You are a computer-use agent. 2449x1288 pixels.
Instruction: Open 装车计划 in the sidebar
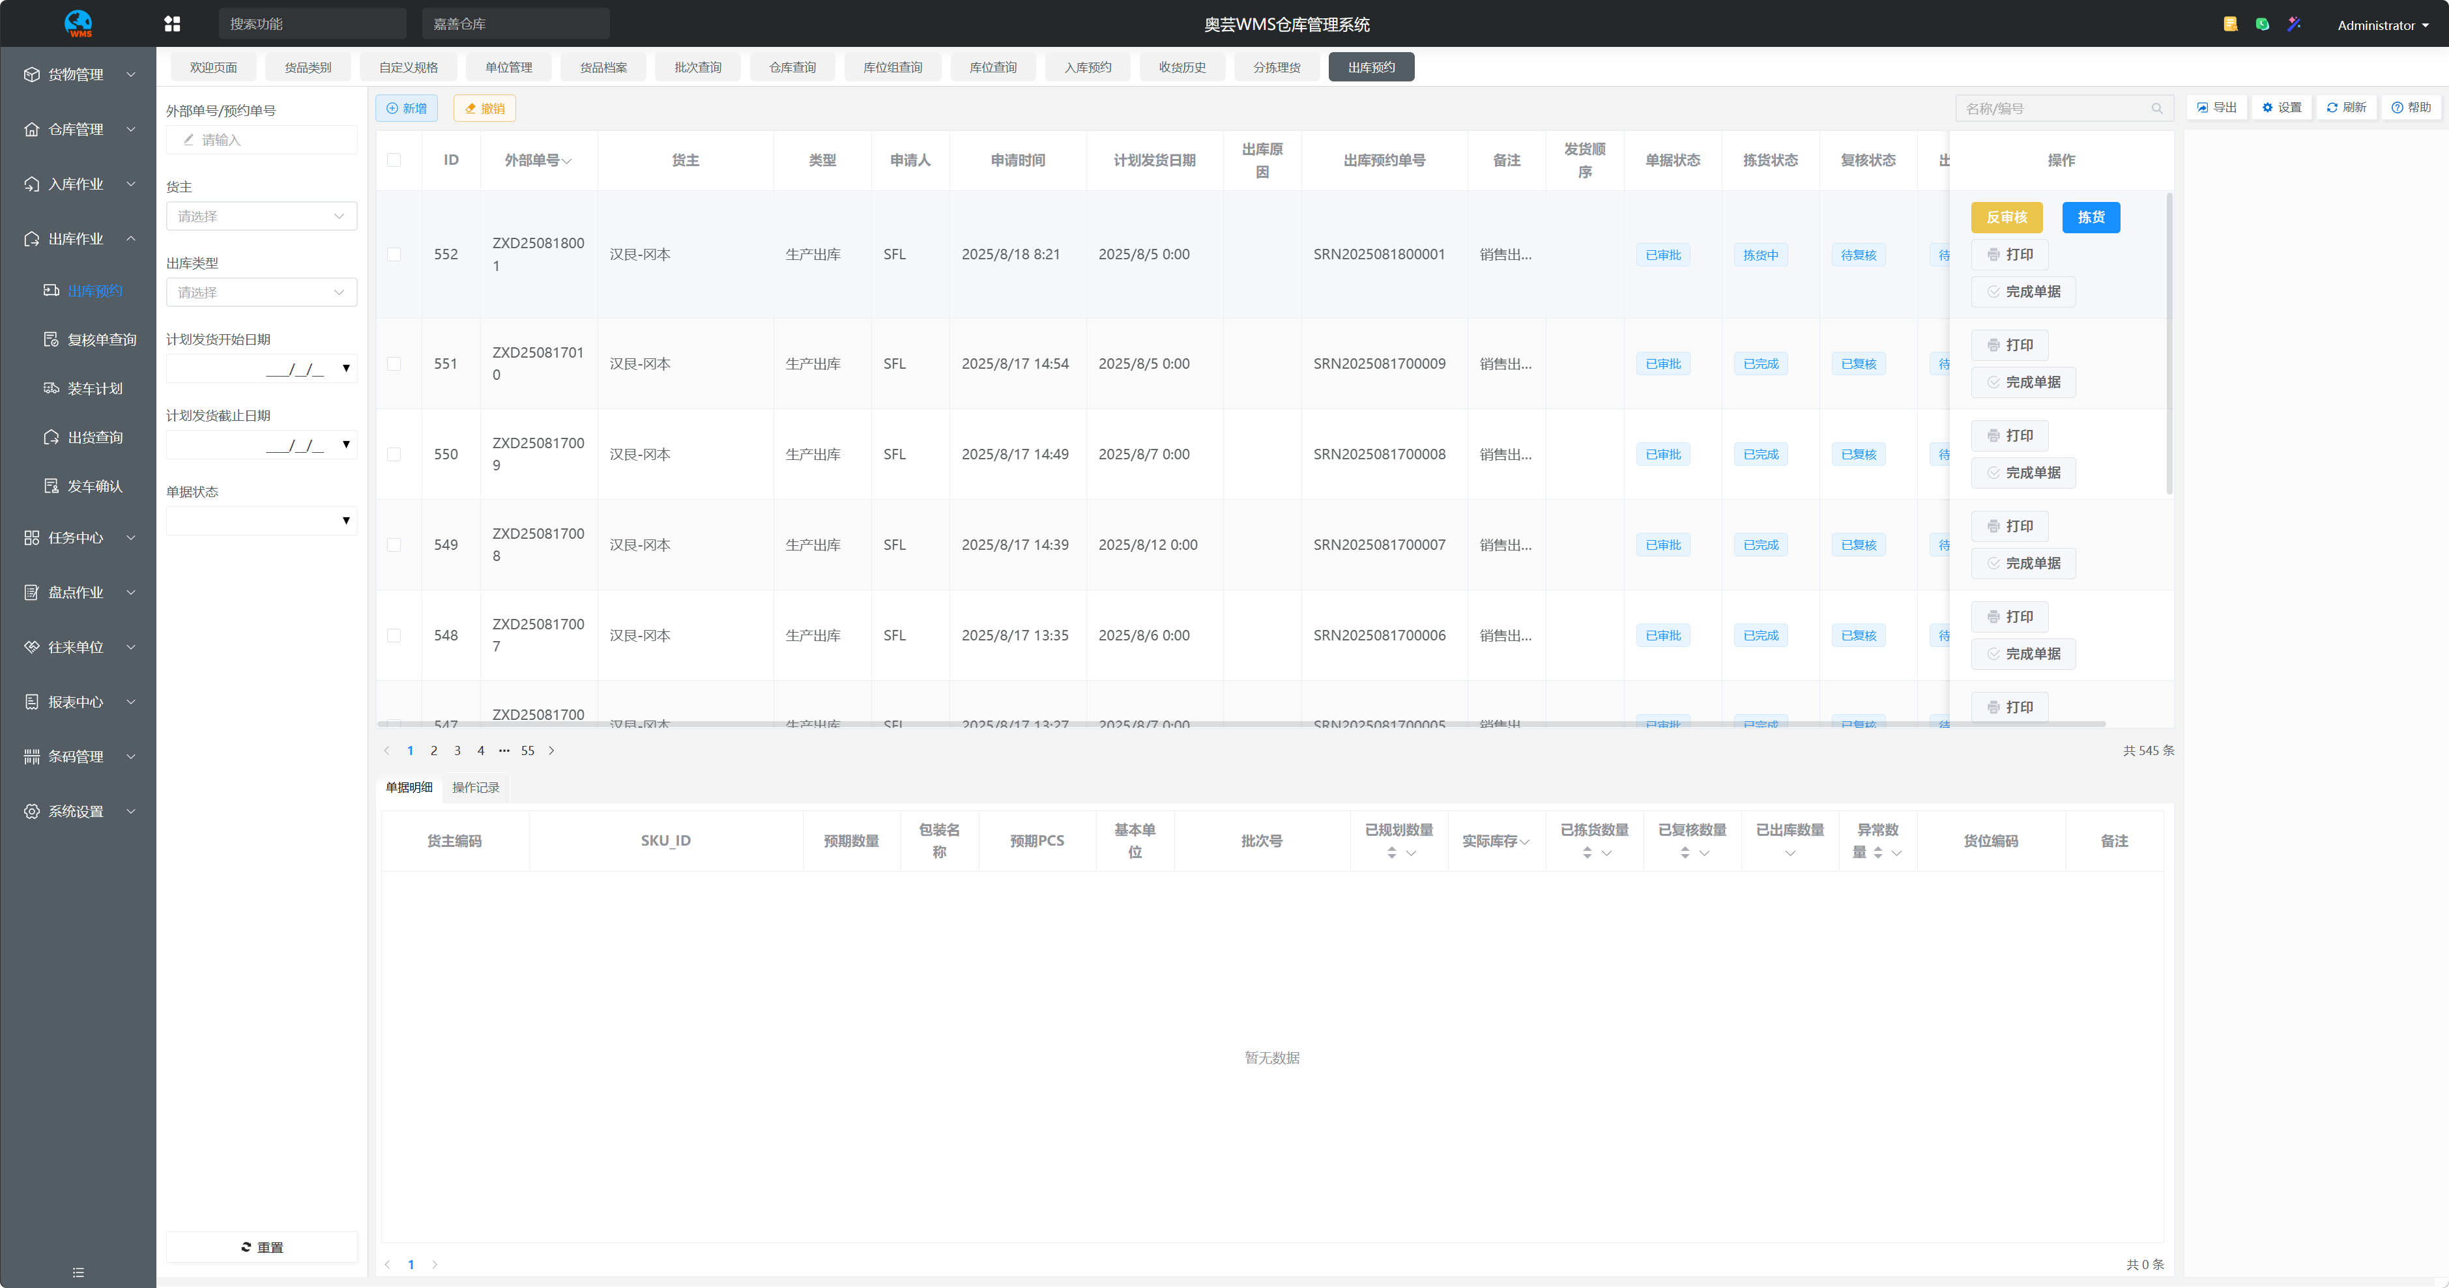click(x=95, y=388)
